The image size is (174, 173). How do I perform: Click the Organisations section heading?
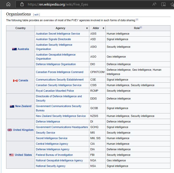click(18, 14)
